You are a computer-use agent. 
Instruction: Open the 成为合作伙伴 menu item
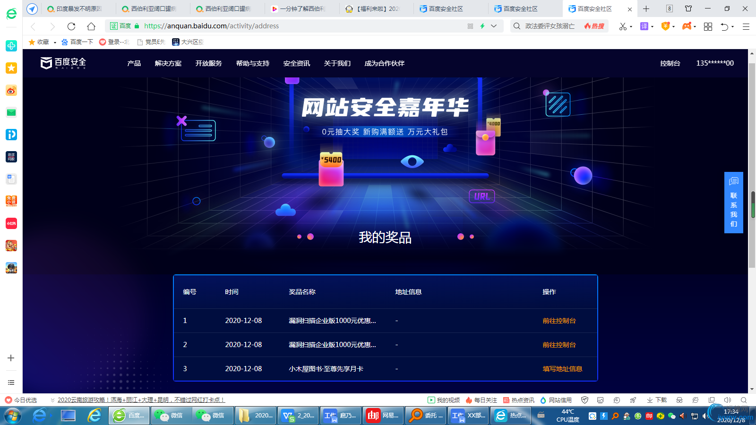[385, 63]
